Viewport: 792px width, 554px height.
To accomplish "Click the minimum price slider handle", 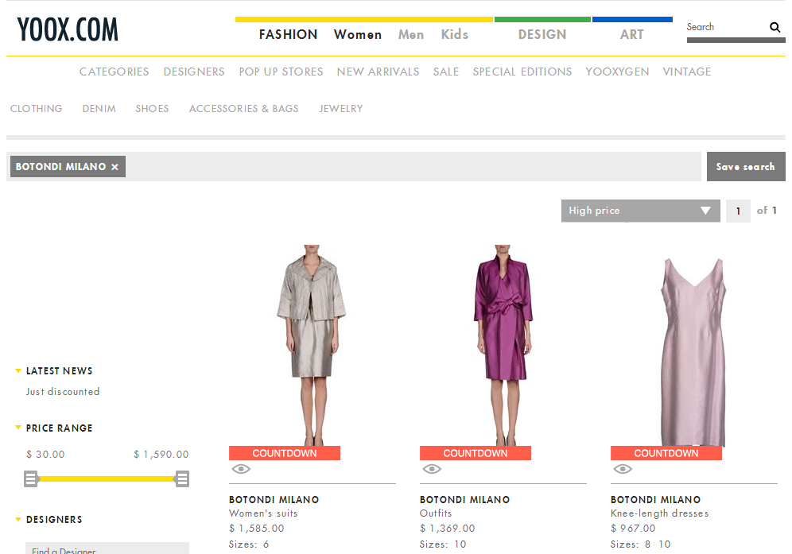I will [31, 478].
